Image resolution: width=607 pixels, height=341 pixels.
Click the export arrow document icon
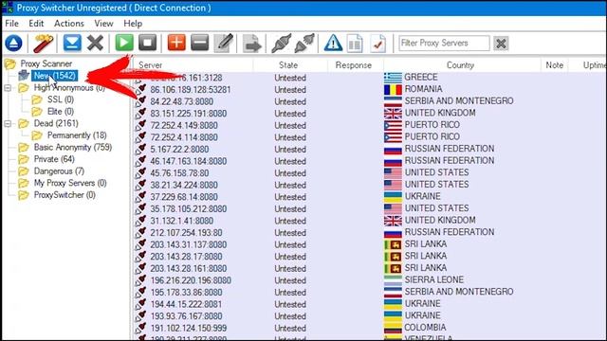click(252, 44)
